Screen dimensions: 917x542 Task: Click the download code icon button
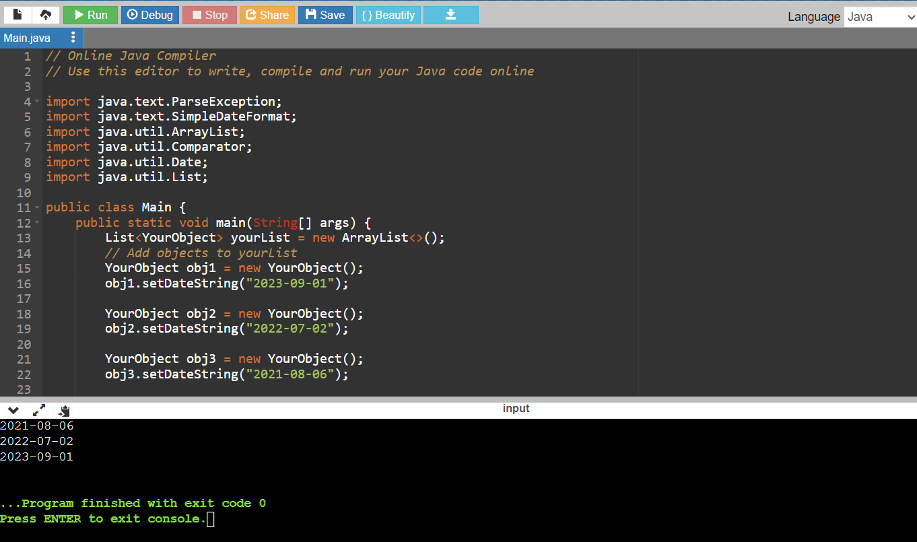(x=450, y=15)
